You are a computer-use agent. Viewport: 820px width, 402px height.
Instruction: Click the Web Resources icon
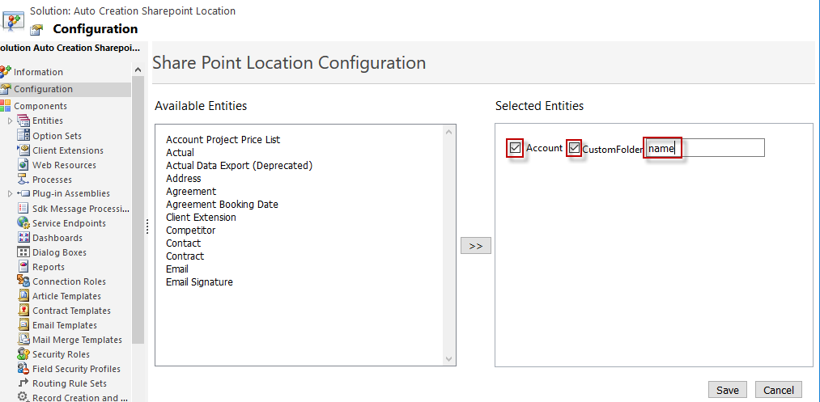(x=23, y=165)
